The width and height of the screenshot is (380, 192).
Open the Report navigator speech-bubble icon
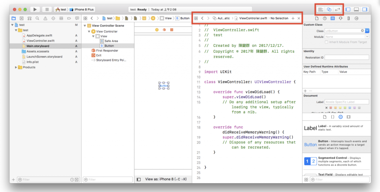pyautogui.click(x=77, y=18)
